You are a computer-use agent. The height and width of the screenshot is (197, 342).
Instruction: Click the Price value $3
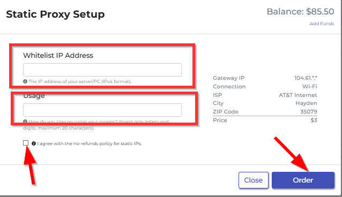coord(314,120)
